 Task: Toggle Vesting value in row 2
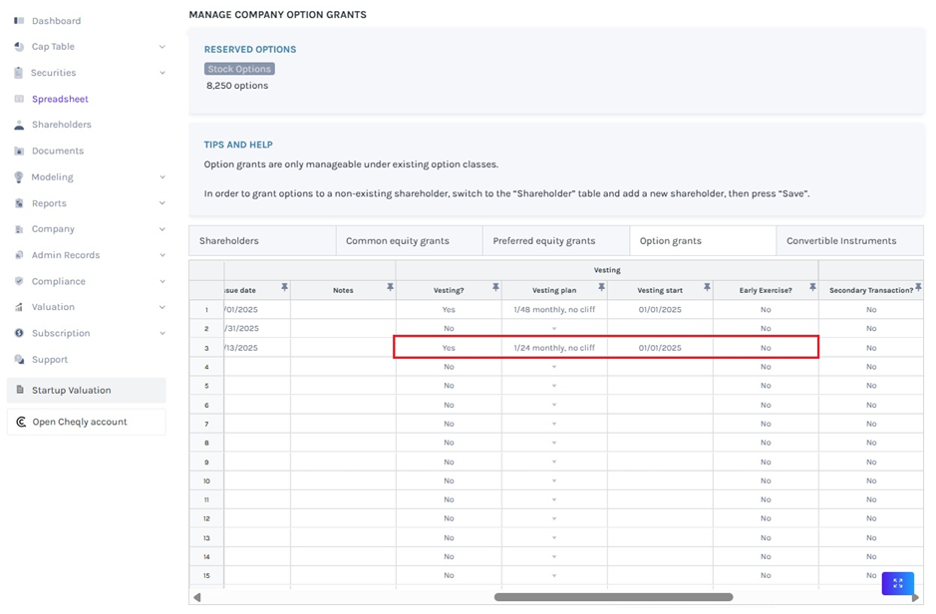click(449, 329)
